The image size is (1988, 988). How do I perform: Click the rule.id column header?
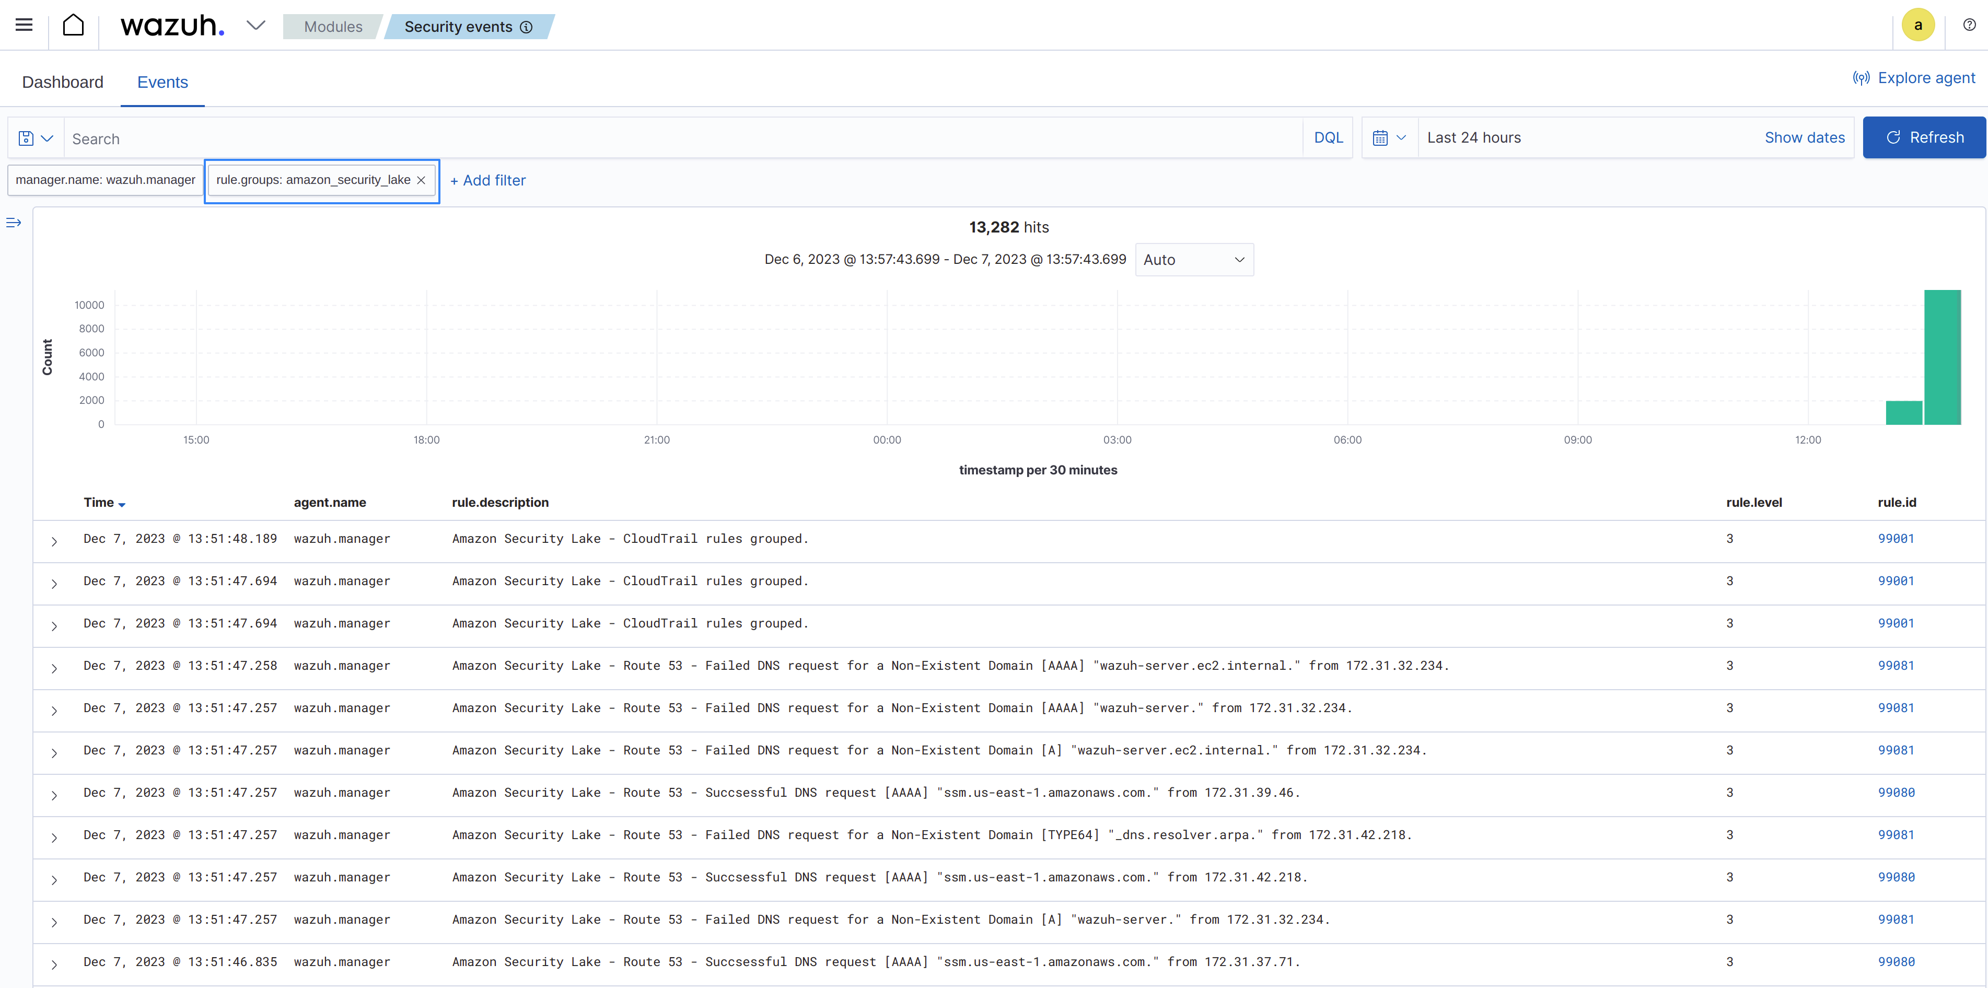click(1896, 503)
